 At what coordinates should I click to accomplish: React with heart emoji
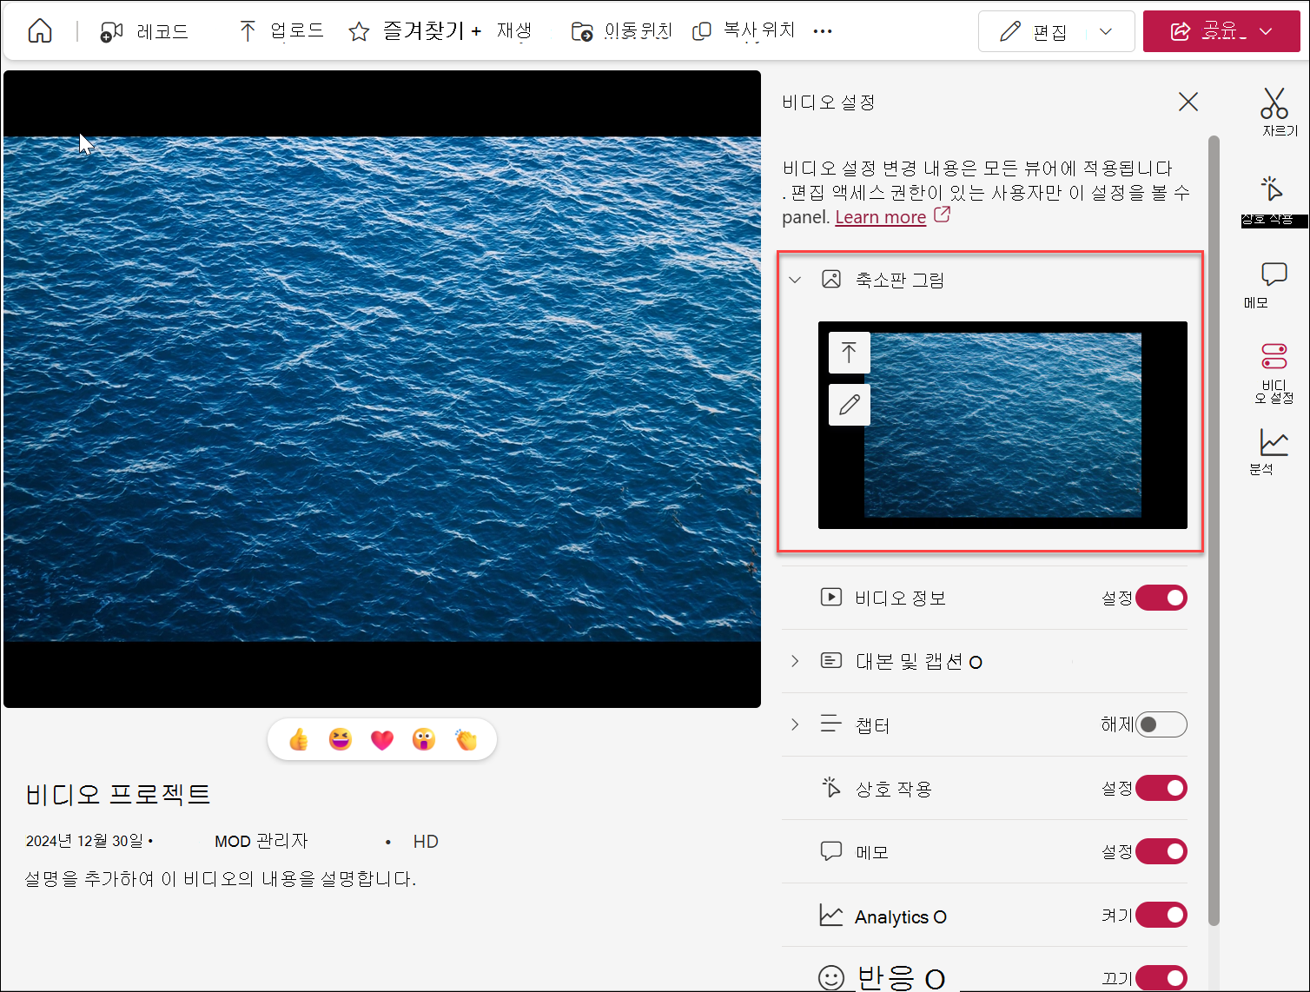[x=382, y=739]
